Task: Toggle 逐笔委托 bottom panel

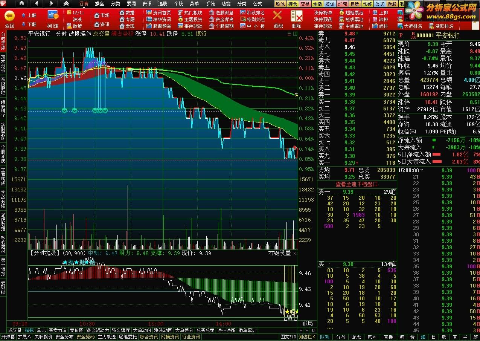Action: pos(128,336)
